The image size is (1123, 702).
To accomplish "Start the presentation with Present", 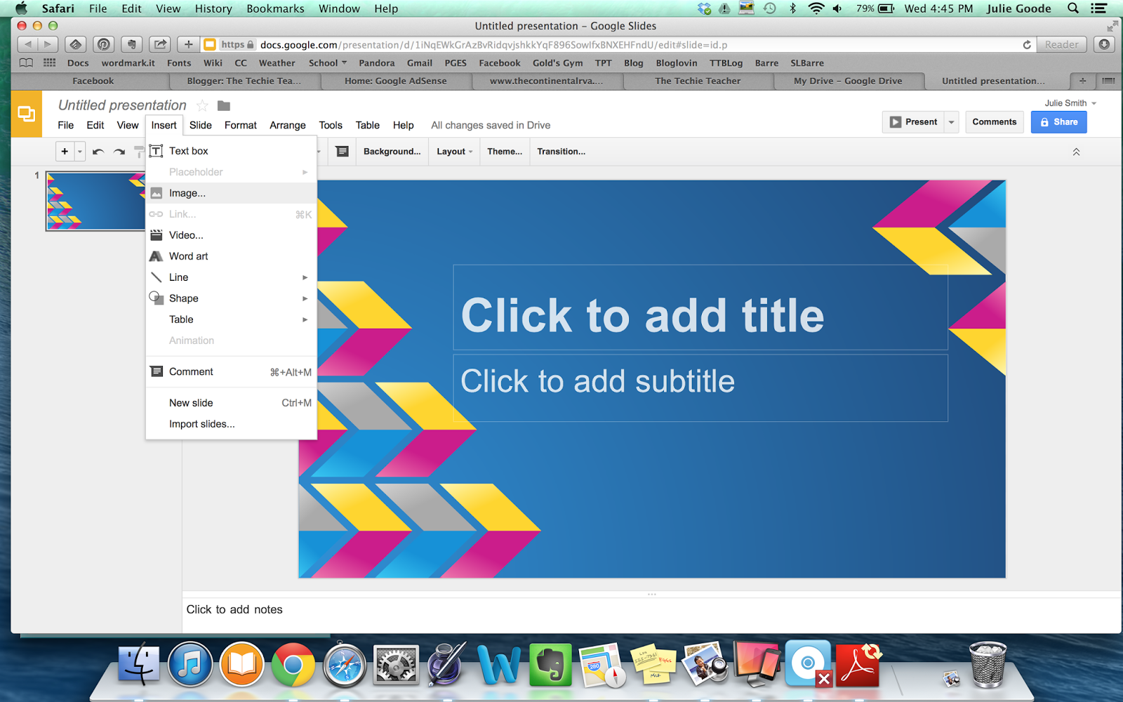I will (x=913, y=122).
